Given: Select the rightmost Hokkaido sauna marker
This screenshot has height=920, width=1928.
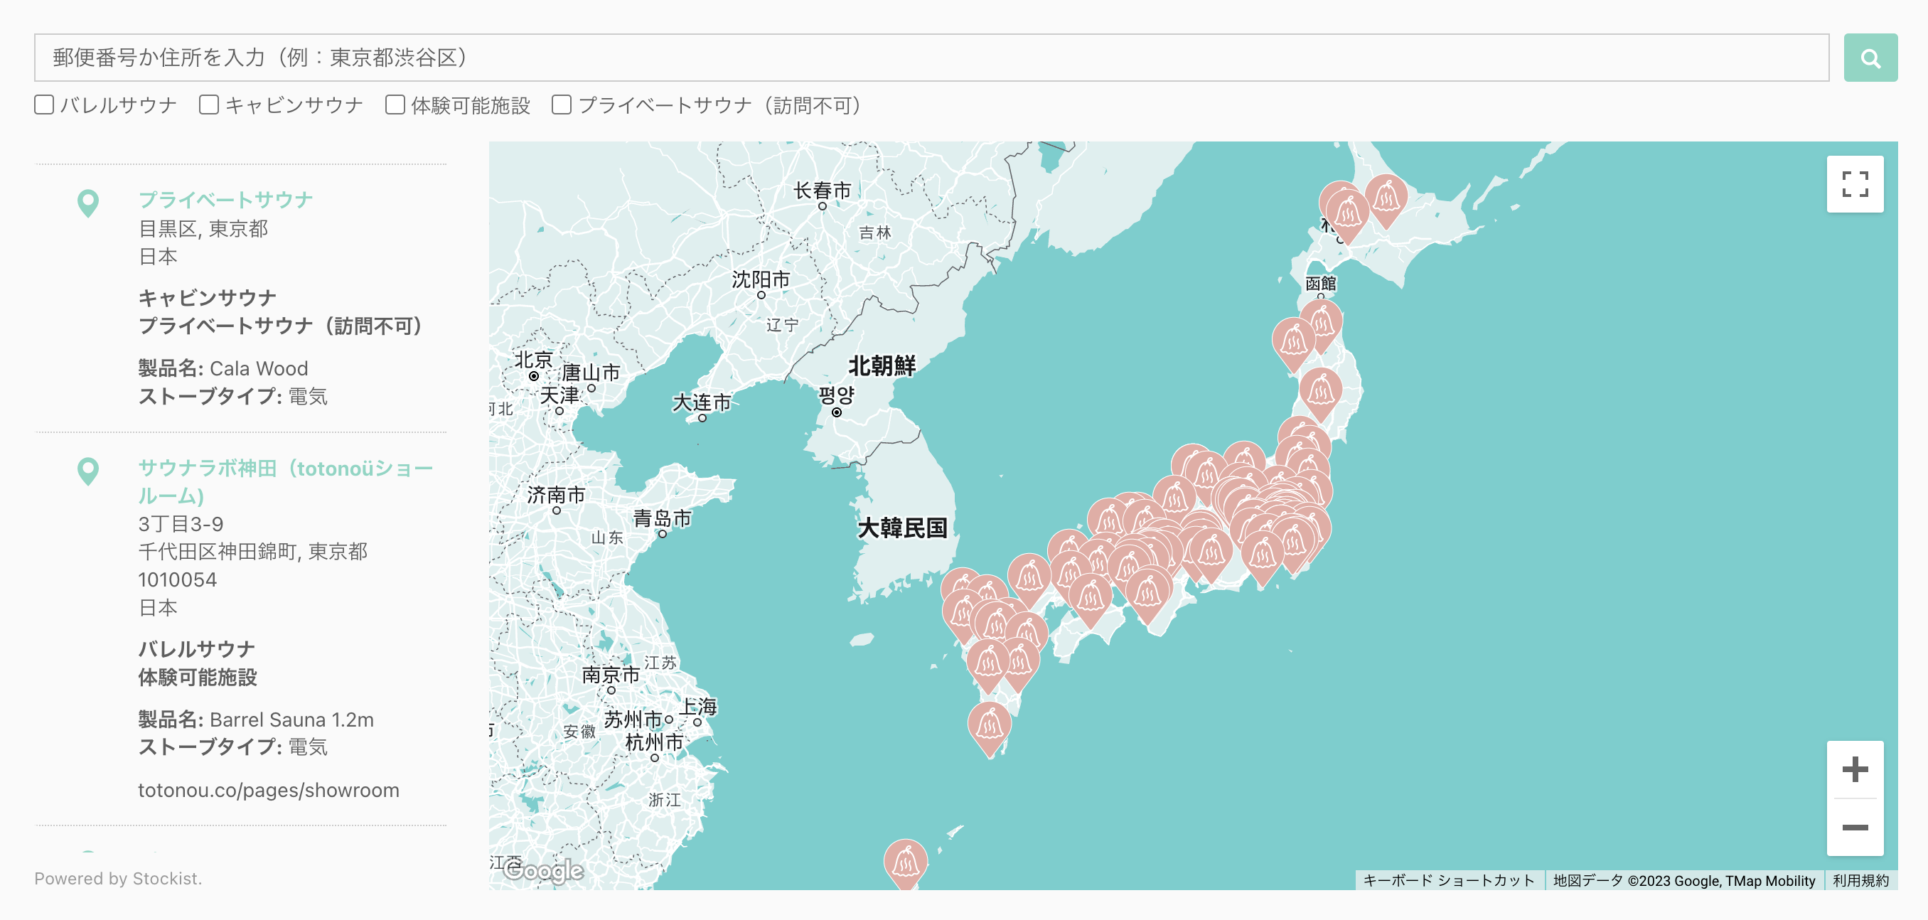Looking at the screenshot, I should click(1386, 198).
